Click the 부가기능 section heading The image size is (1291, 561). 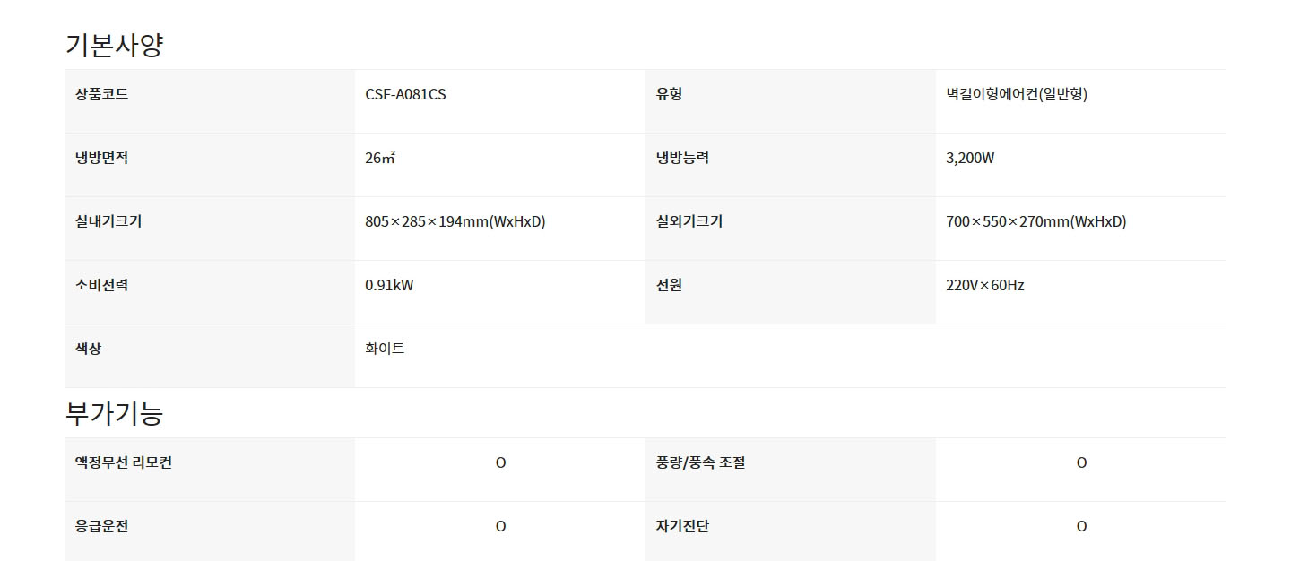coord(114,412)
